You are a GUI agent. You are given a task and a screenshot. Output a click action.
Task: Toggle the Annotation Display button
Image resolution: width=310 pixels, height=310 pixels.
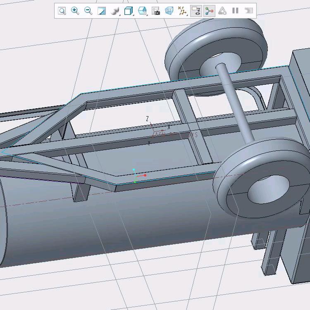click(196, 11)
